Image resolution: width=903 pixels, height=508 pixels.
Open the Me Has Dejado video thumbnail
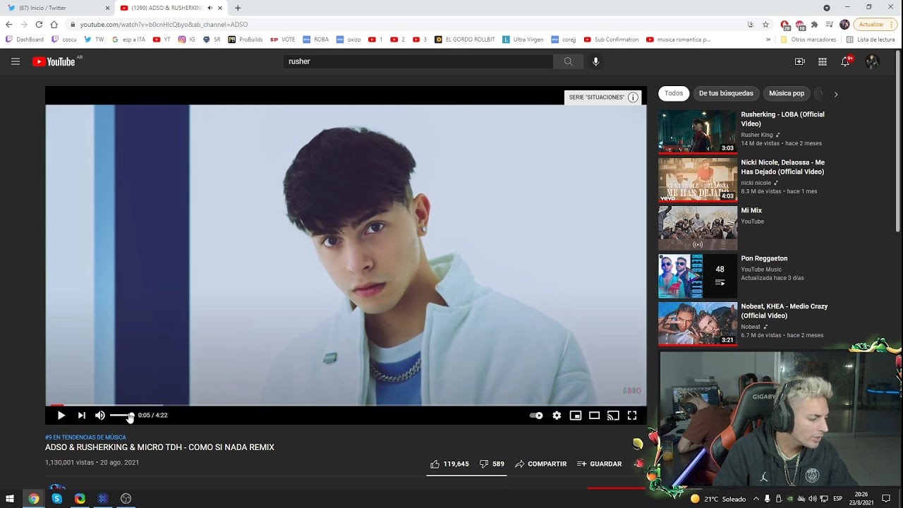(698, 179)
